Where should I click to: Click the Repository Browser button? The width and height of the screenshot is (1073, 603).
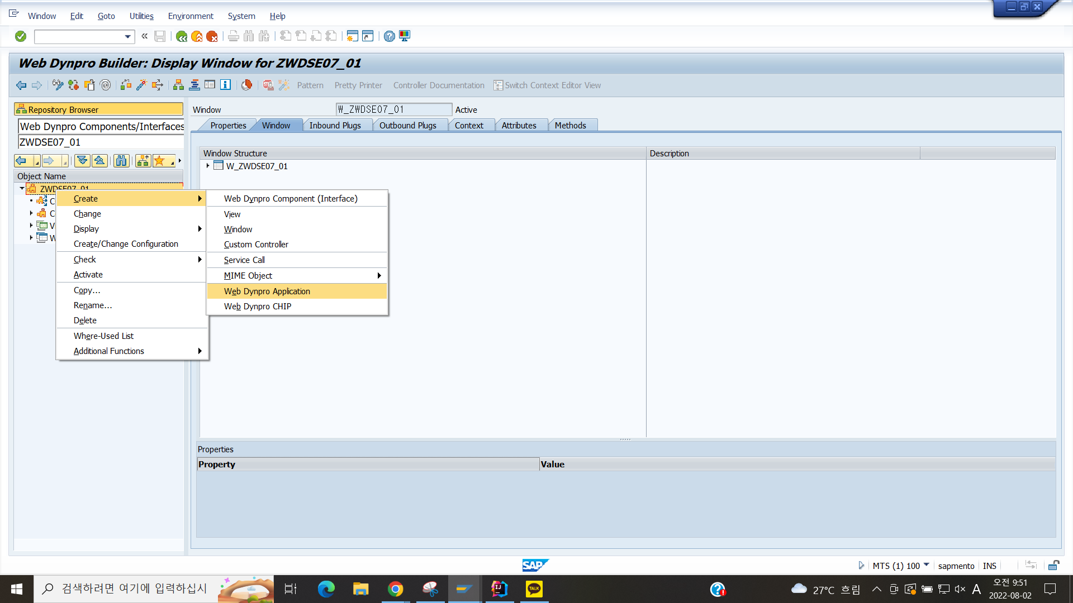click(x=99, y=109)
